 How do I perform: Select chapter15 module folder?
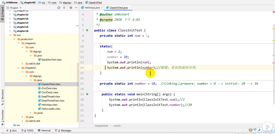point(21,27)
